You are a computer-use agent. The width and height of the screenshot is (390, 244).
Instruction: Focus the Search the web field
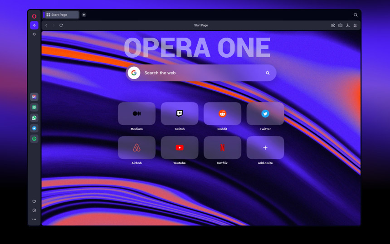point(201,73)
